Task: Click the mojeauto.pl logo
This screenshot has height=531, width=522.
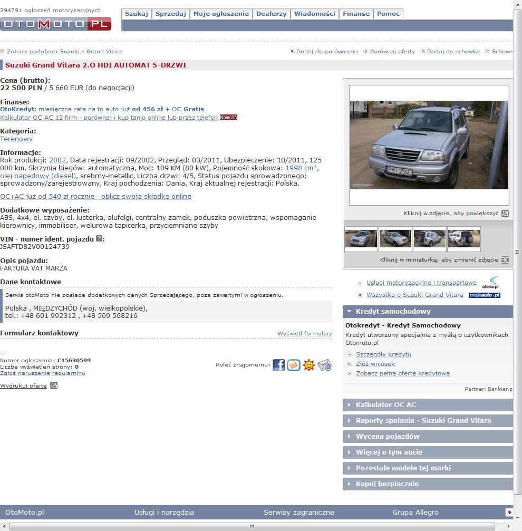Action: (485, 295)
